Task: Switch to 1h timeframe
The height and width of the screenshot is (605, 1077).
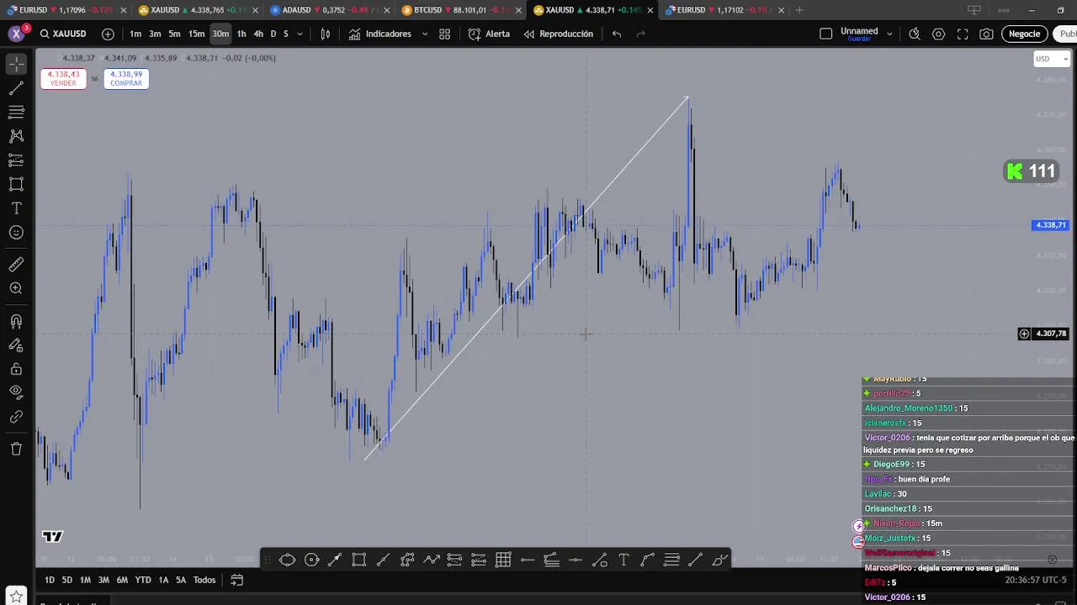Action: click(x=241, y=34)
